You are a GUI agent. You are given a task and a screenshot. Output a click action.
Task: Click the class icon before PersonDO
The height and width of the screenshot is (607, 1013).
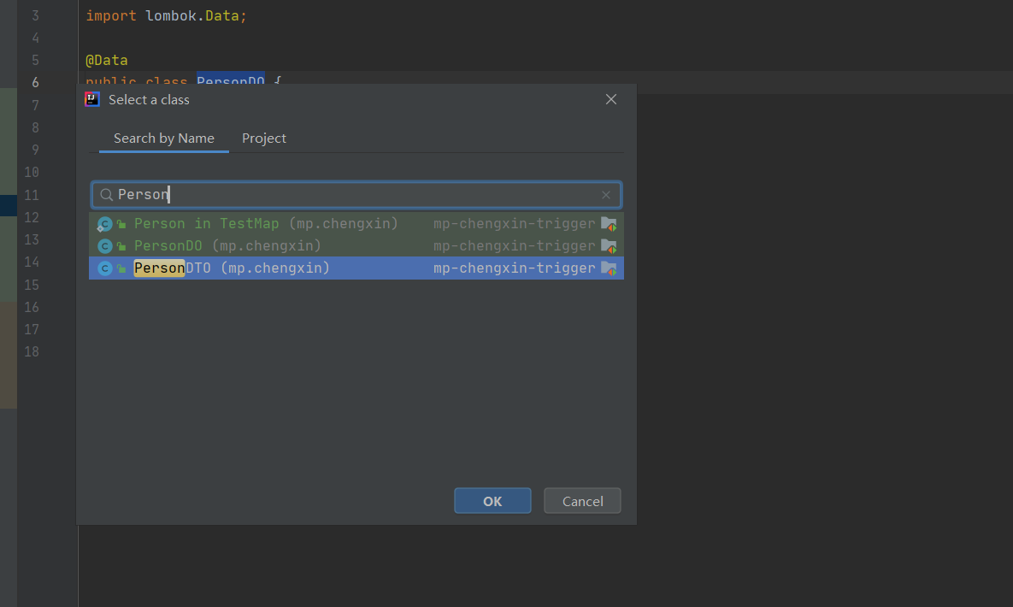click(x=104, y=245)
